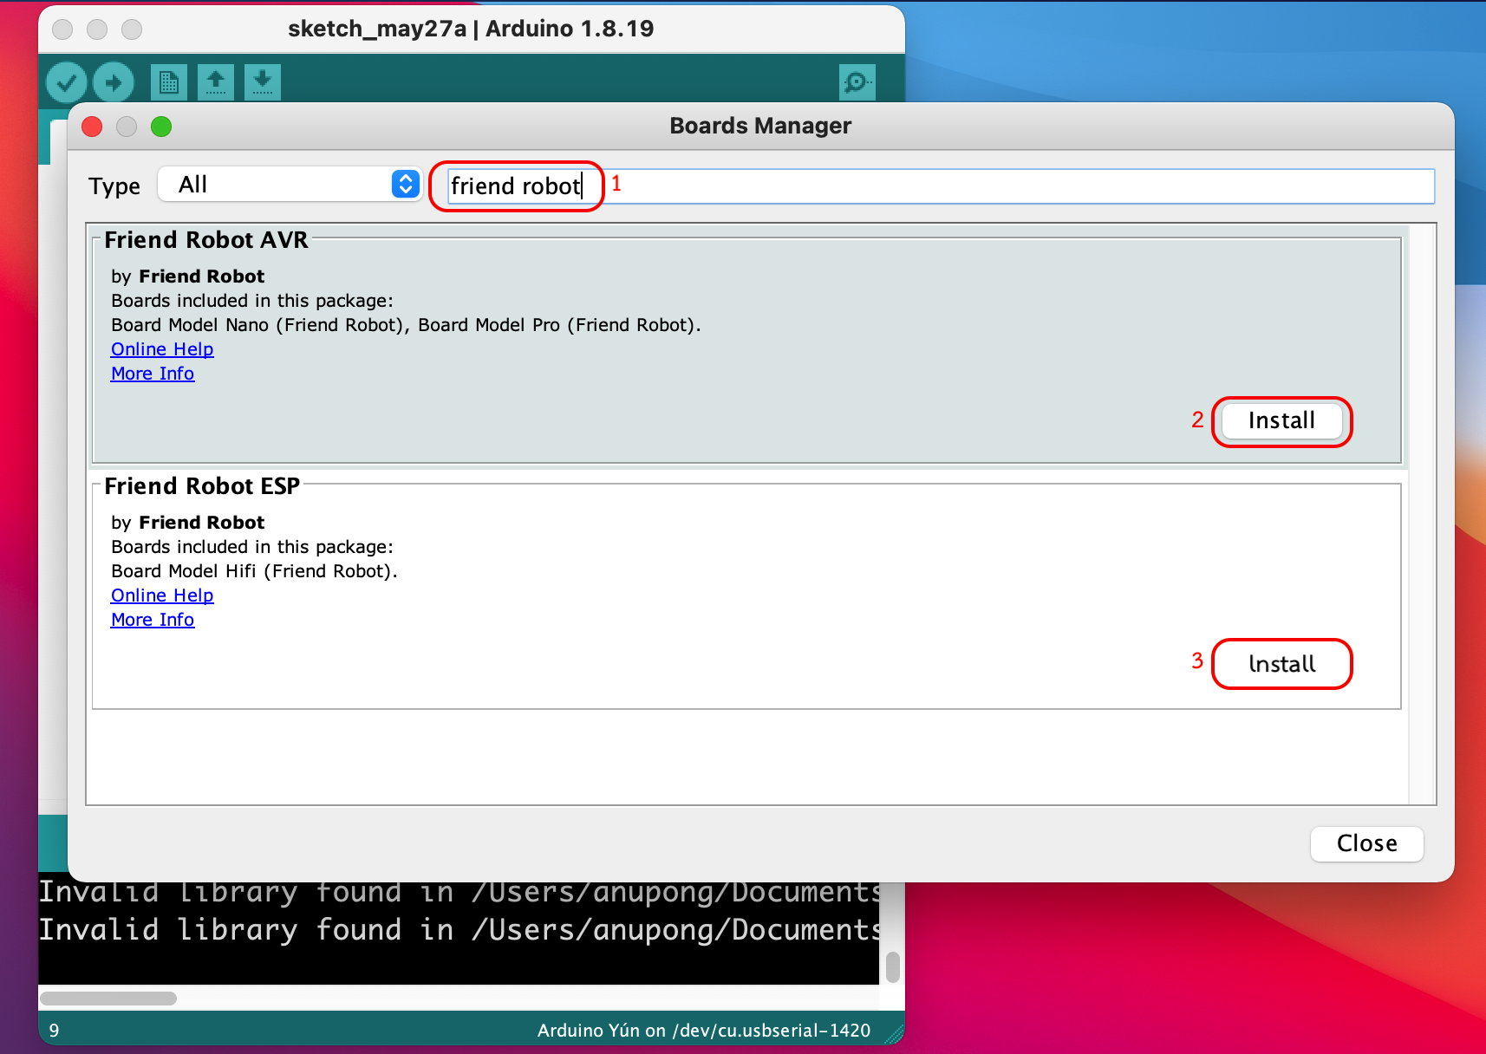1486x1054 pixels.
Task: Open More Info link for Friend Robot AVR
Action: [153, 374]
